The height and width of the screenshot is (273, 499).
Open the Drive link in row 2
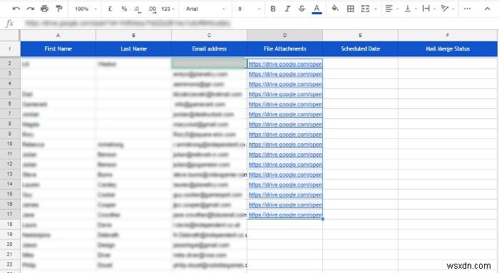285,64
